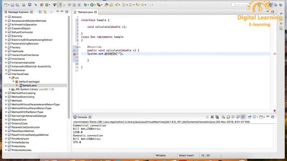
Task: Toggle Pin Console green icon
Action: click(x=249, y=117)
